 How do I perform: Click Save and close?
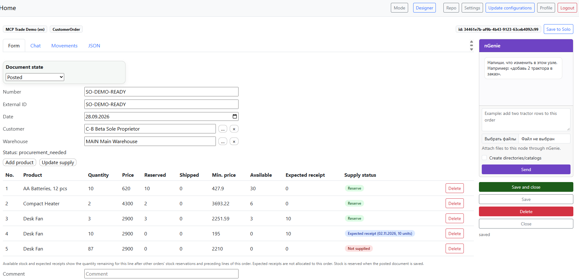pos(526,187)
